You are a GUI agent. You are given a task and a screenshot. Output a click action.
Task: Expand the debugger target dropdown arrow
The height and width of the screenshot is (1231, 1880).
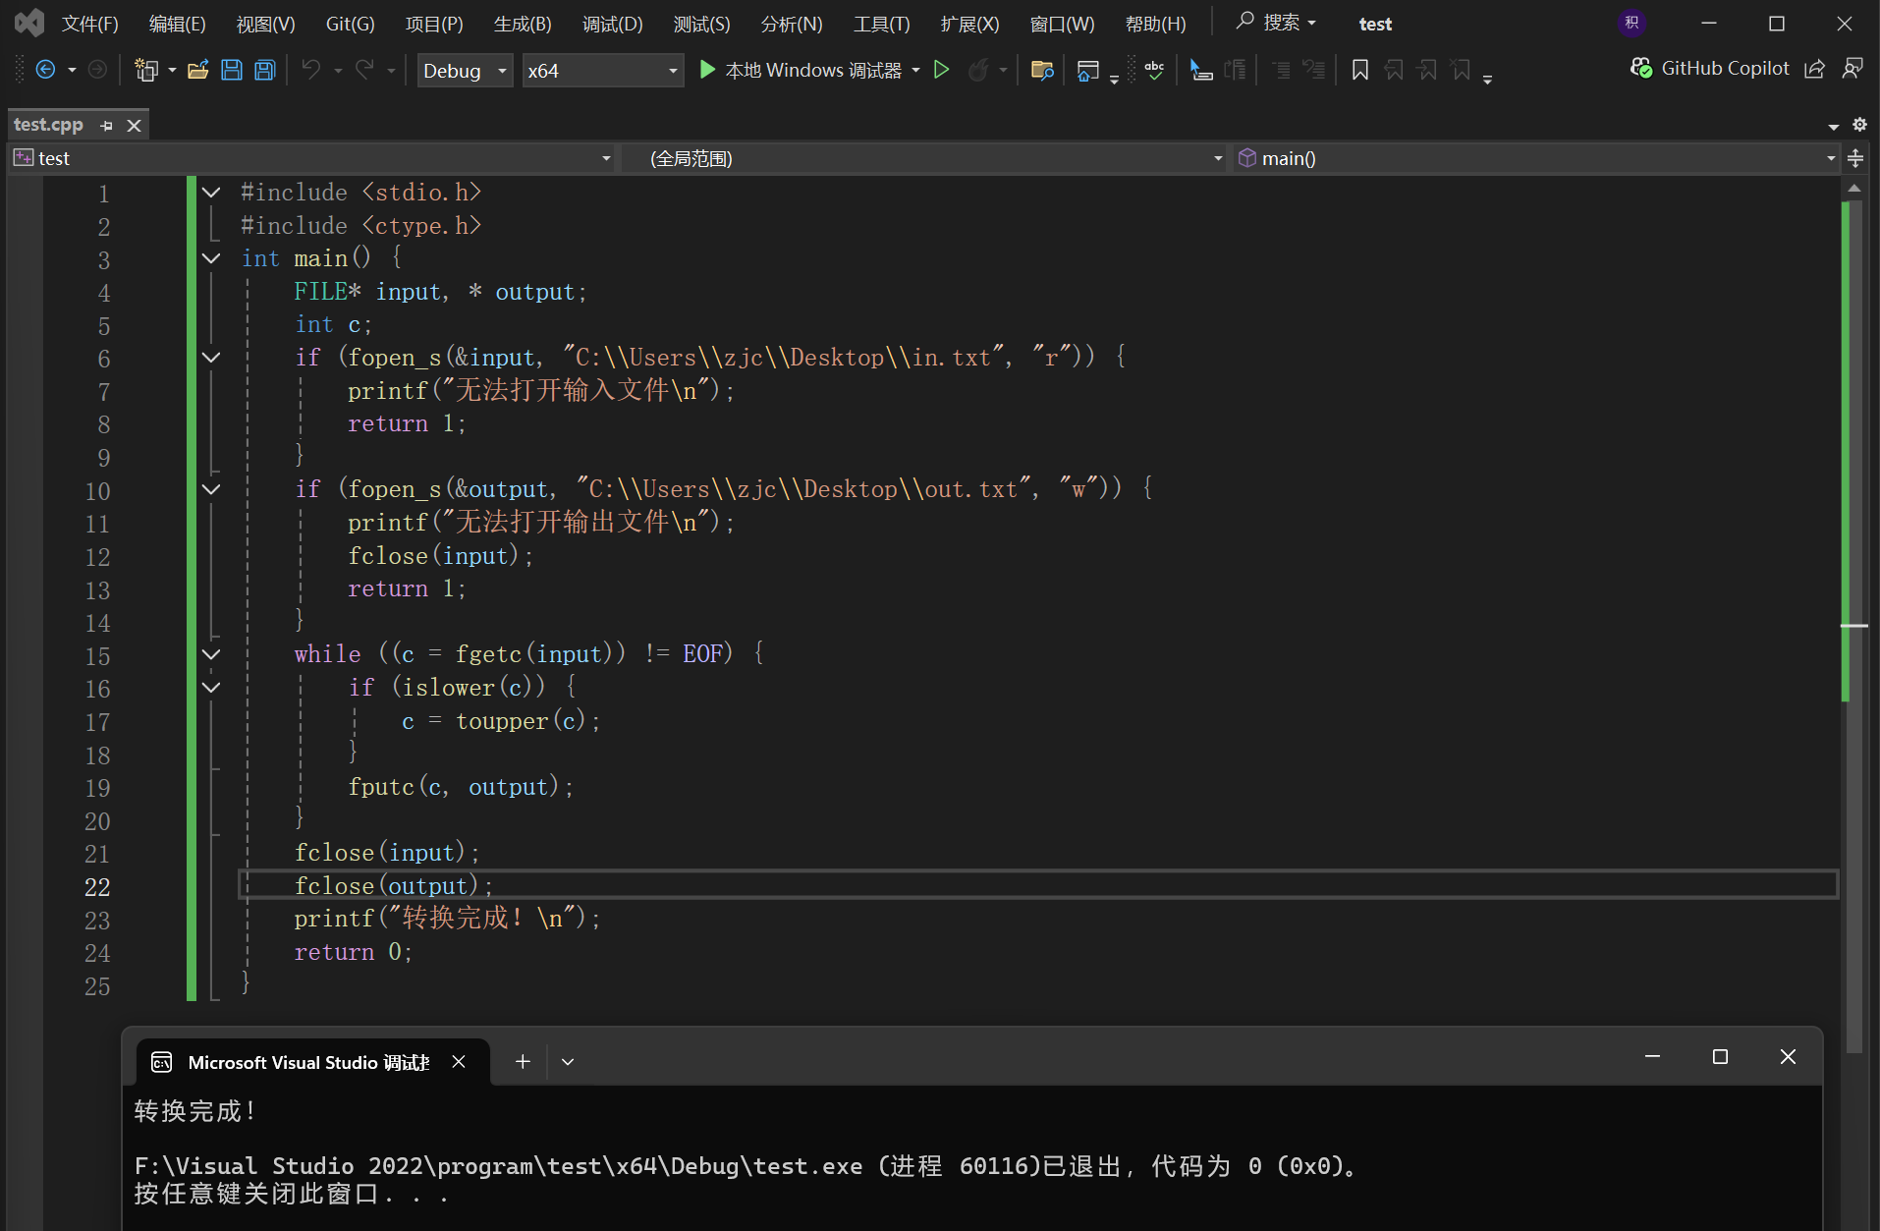click(x=916, y=71)
